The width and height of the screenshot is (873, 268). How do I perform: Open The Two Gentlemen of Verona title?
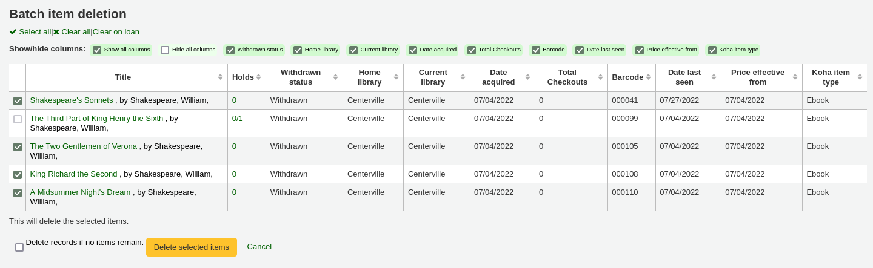click(x=83, y=146)
